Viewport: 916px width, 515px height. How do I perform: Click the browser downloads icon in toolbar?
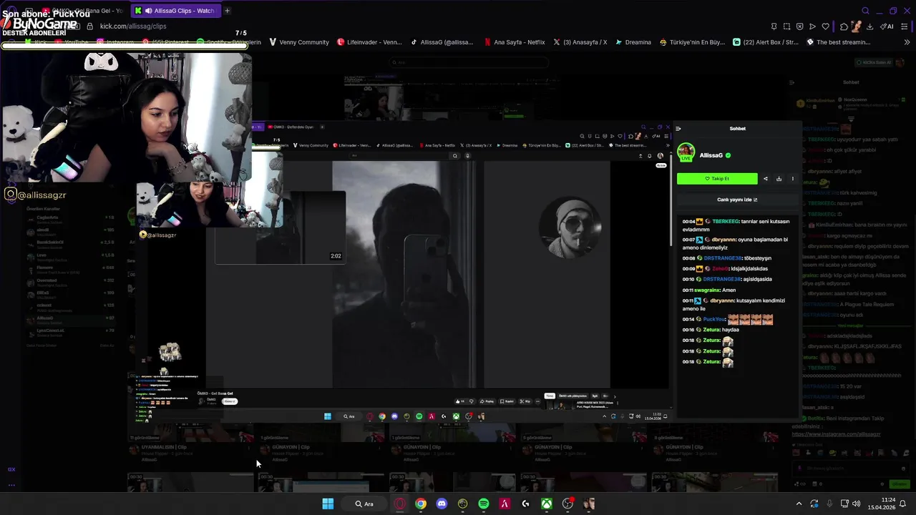point(869,26)
